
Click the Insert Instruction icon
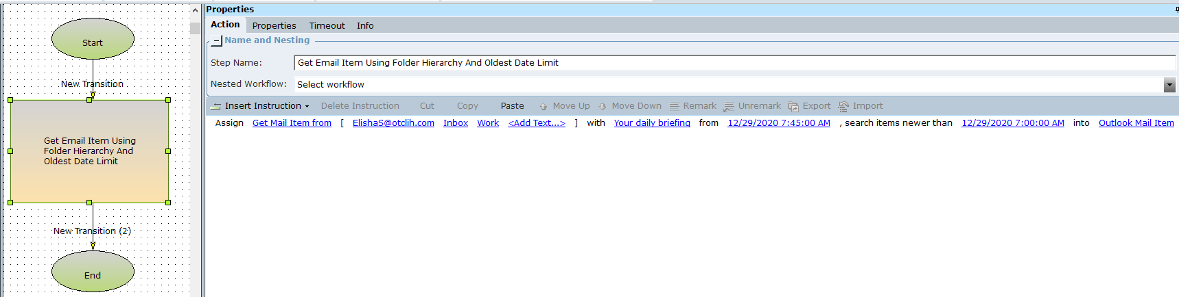216,106
